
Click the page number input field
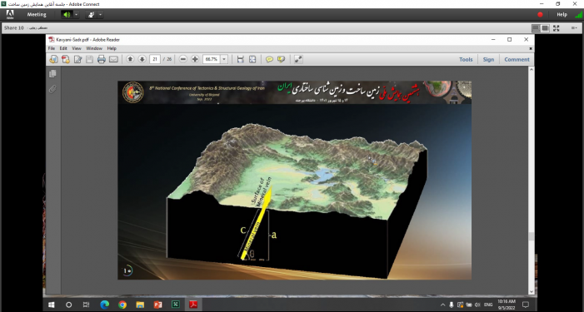pos(155,59)
